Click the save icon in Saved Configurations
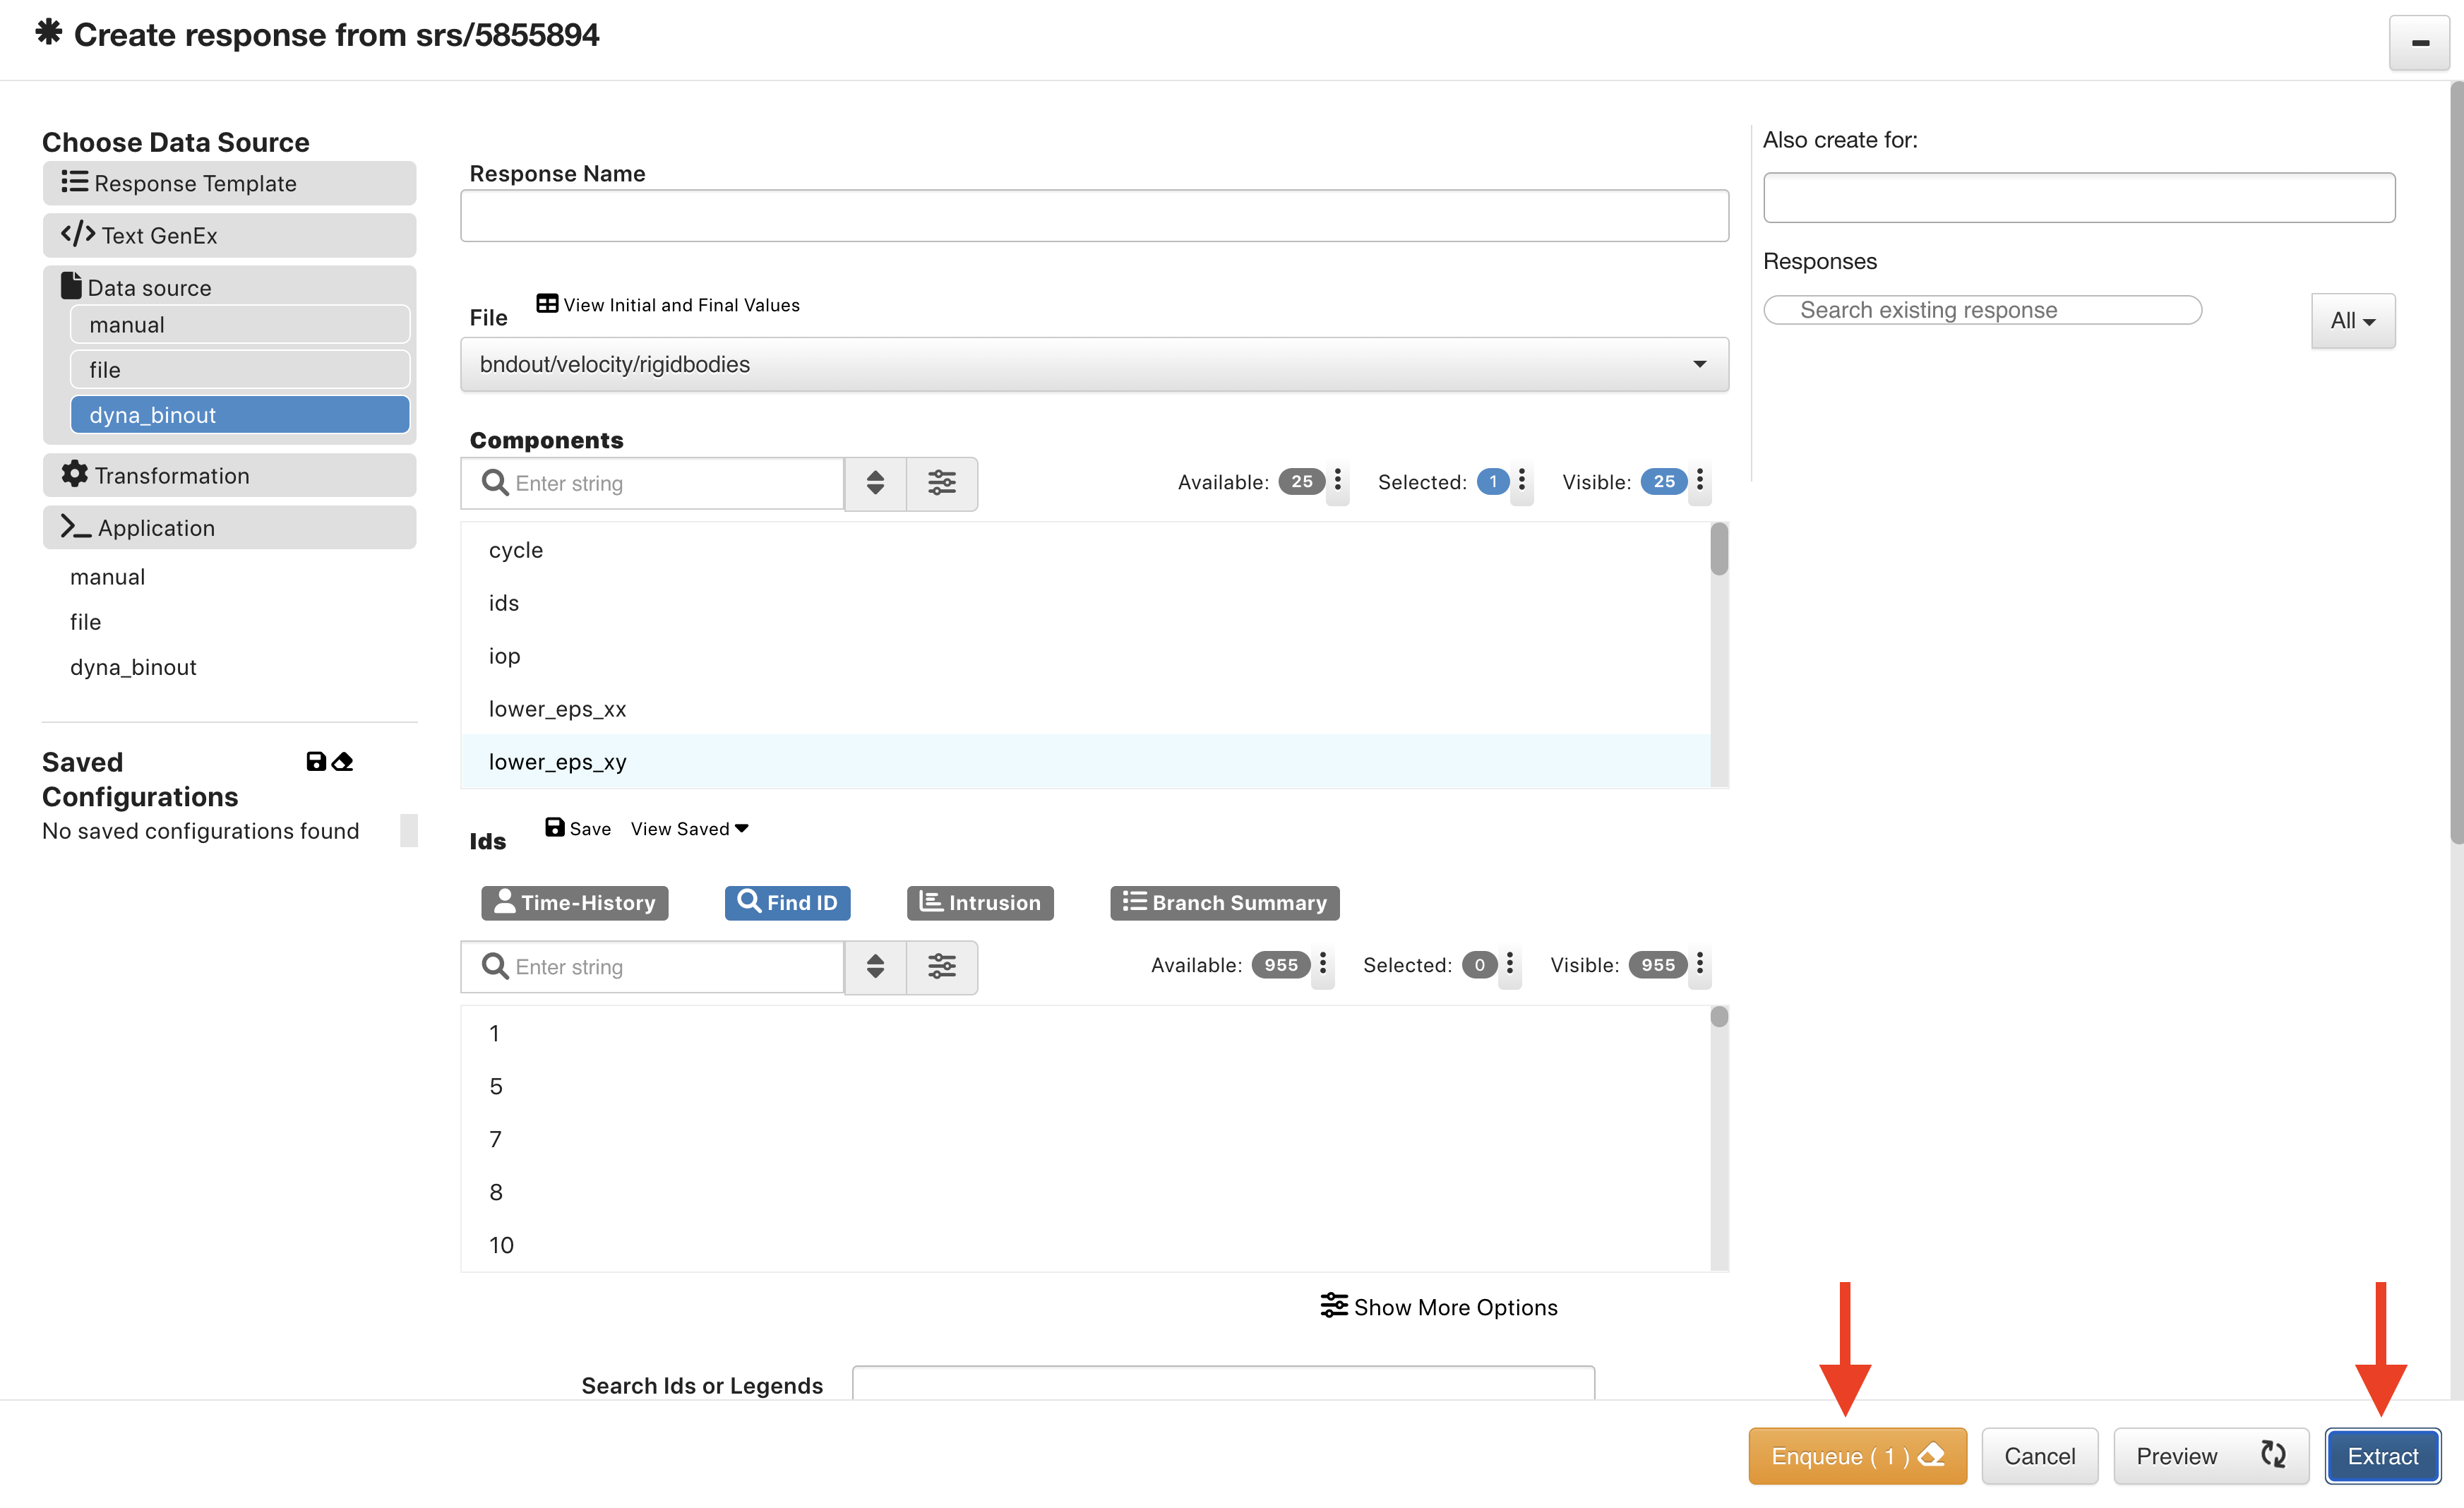Viewport: 2464px width, 1508px height. click(x=316, y=762)
